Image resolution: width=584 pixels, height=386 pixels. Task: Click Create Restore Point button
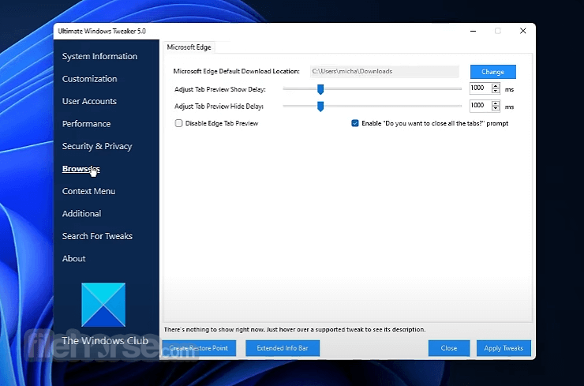point(199,348)
